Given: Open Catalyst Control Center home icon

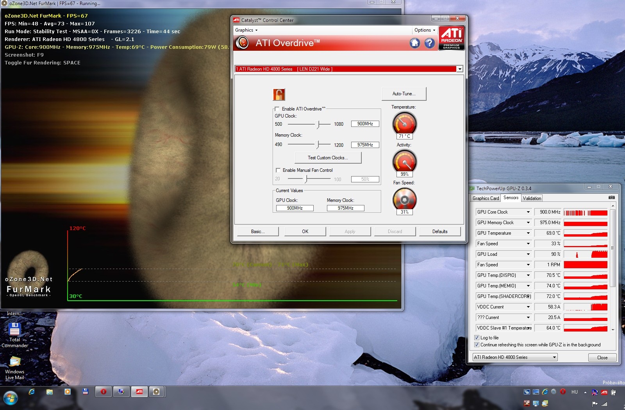Looking at the screenshot, I should (x=415, y=43).
